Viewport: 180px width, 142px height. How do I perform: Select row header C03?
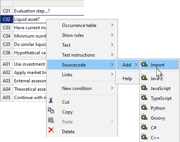6,28
